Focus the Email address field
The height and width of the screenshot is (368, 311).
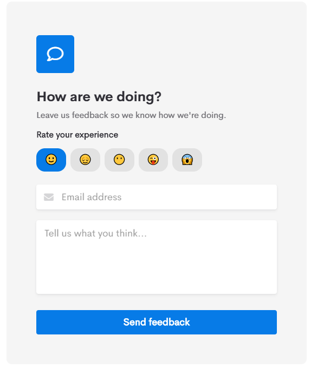coord(157,197)
